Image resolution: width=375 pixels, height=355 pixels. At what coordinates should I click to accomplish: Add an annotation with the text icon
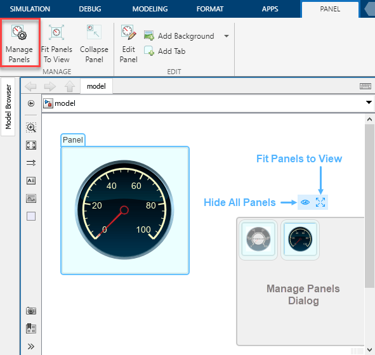(31, 181)
